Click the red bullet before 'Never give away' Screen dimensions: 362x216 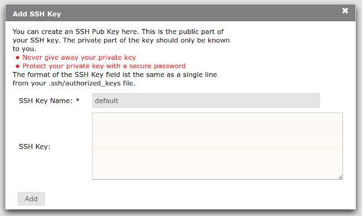18,57
